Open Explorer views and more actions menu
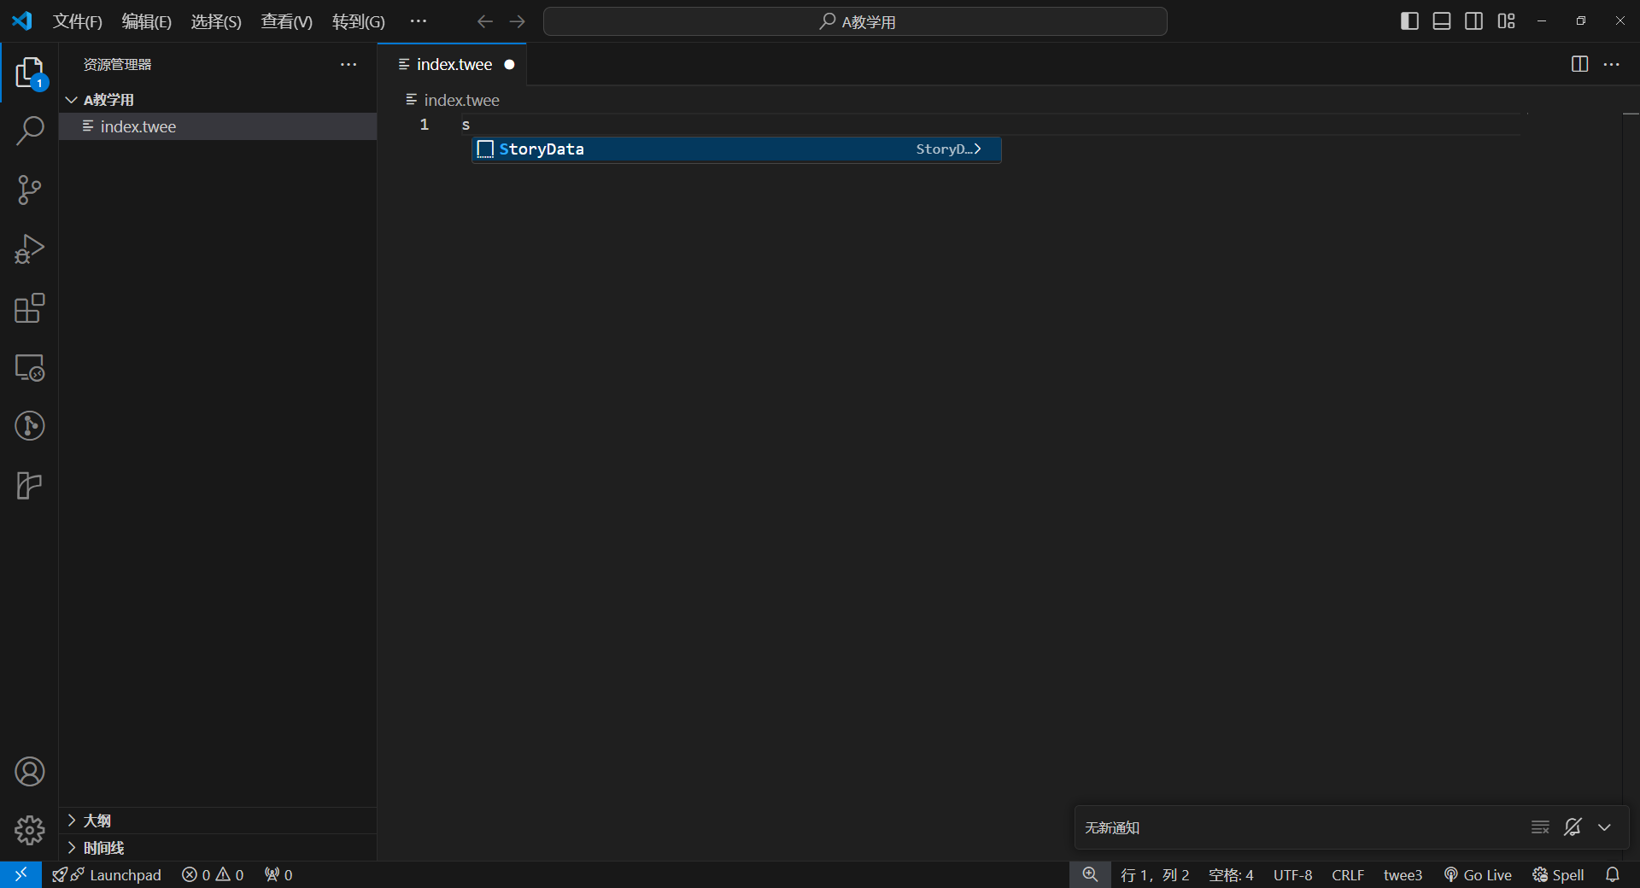This screenshot has height=888, width=1640. [x=348, y=64]
